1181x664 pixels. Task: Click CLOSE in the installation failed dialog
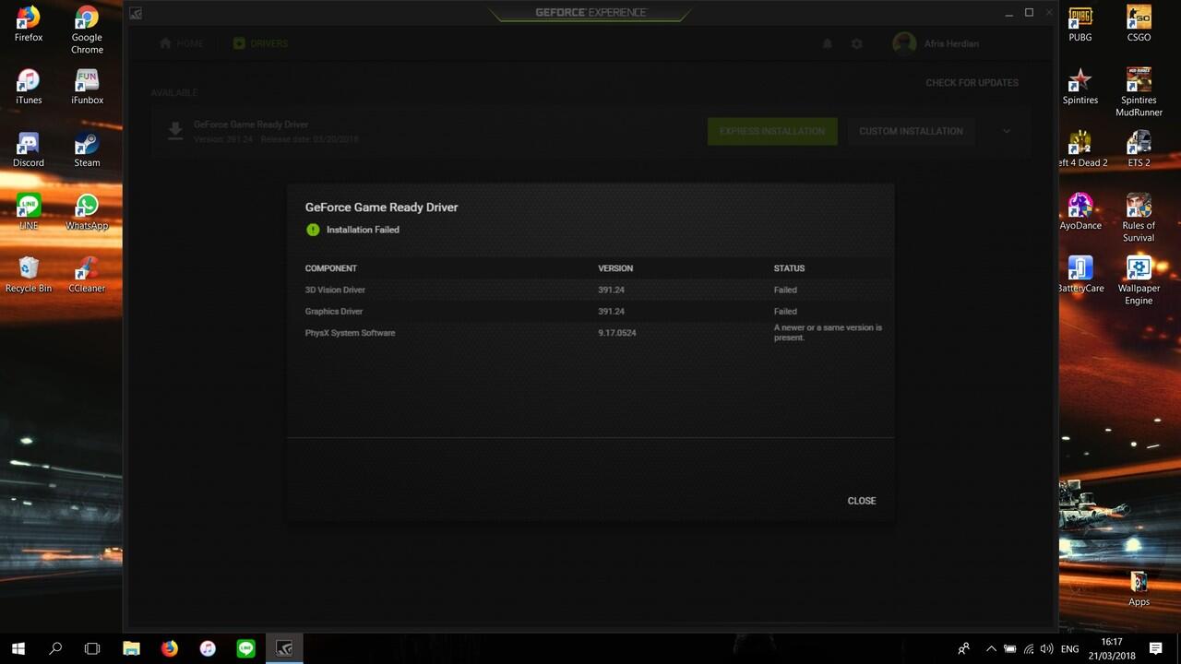[862, 501]
